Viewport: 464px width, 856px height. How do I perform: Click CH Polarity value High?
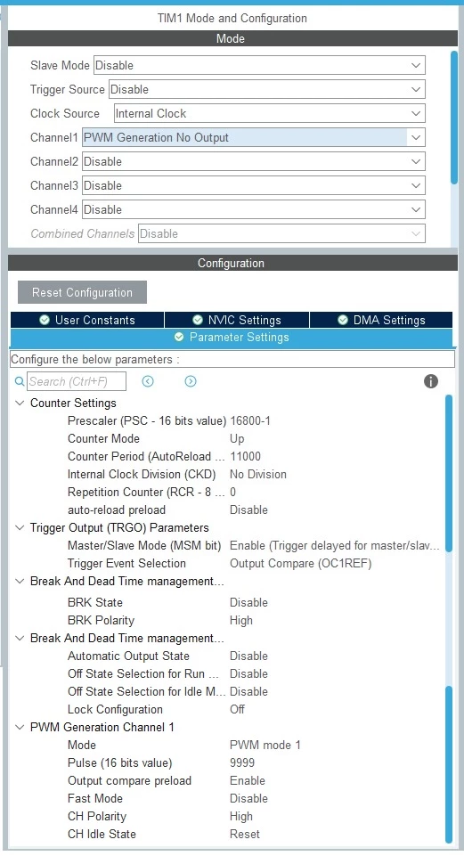241,817
